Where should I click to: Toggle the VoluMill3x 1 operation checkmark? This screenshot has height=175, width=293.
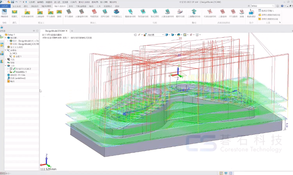point(14,72)
